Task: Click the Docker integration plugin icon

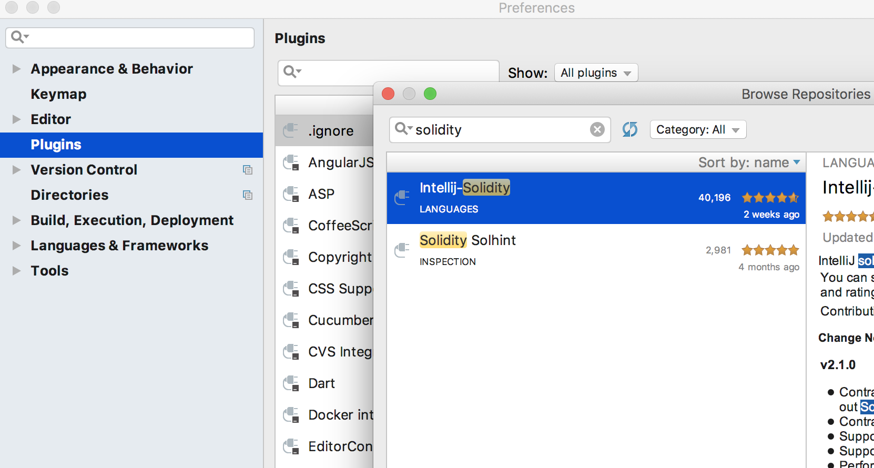Action: 291,415
